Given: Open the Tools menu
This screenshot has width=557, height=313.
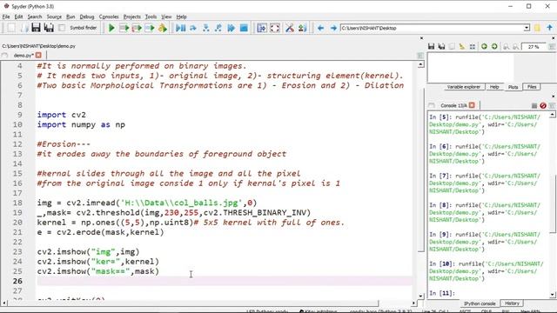Looking at the screenshot, I should click(151, 17).
